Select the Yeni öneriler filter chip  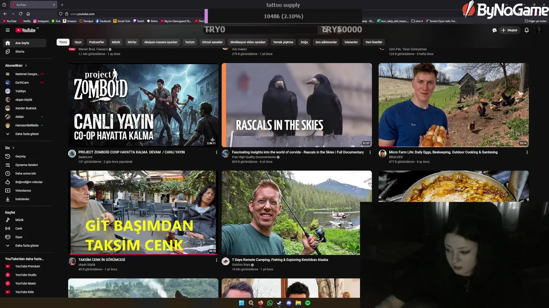pos(374,42)
